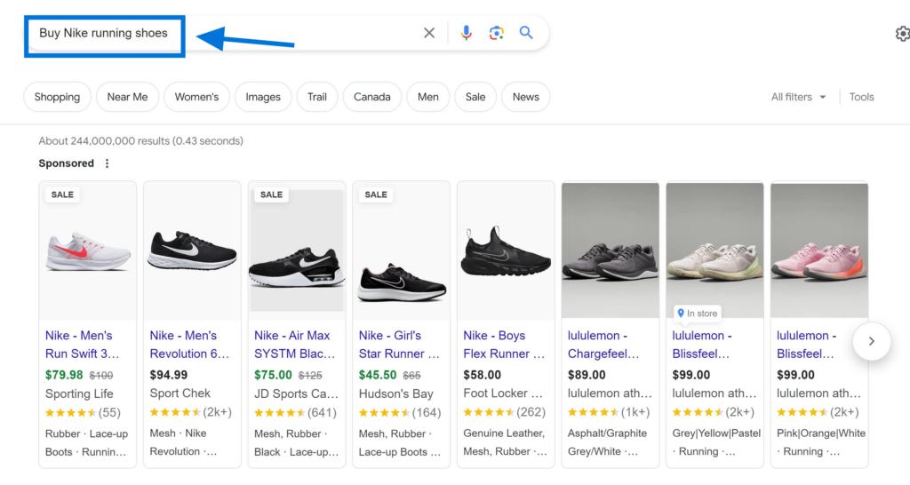Click the SALE badge on Air Max card
The width and height of the screenshot is (910, 485).
tap(271, 195)
